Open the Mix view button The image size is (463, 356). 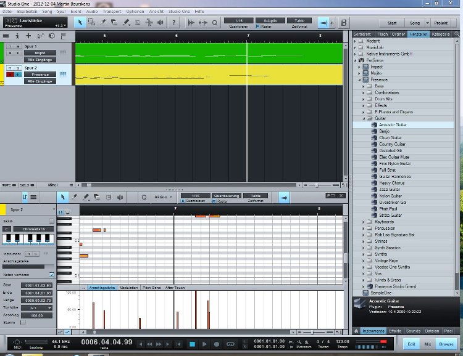[428, 344]
